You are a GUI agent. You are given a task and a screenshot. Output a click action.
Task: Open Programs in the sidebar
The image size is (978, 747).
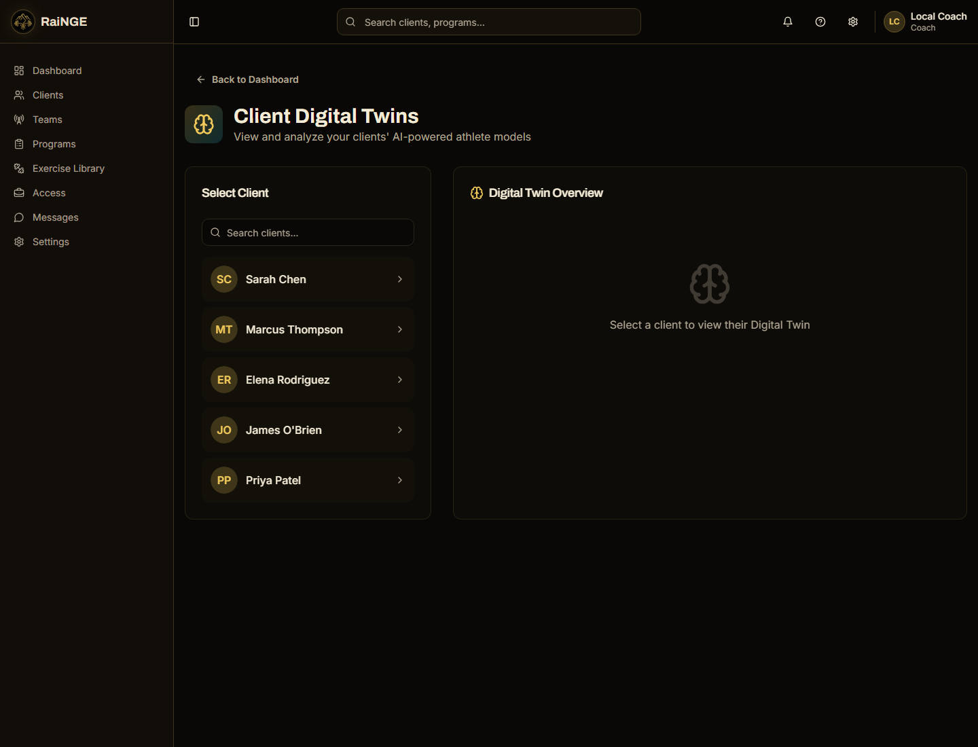coord(54,144)
